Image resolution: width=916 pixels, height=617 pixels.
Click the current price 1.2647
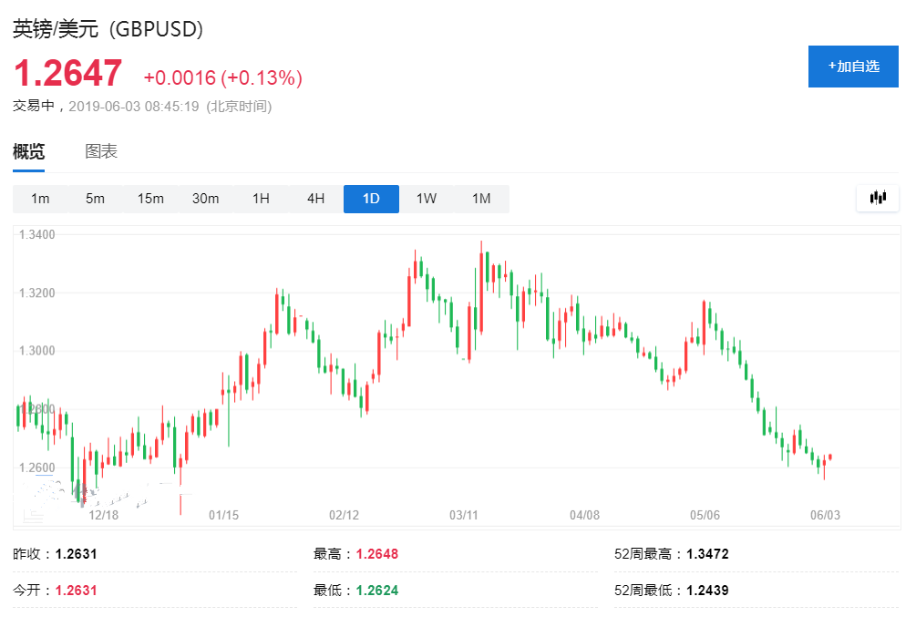tap(67, 74)
